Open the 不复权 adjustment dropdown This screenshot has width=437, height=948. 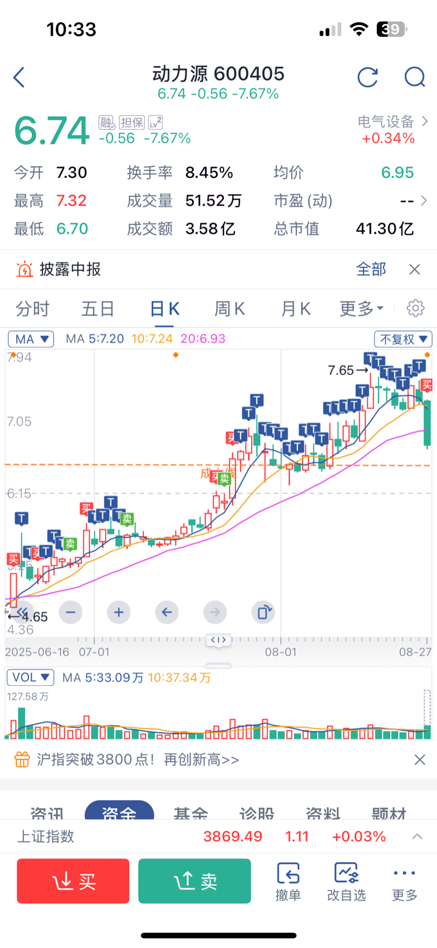pos(403,339)
